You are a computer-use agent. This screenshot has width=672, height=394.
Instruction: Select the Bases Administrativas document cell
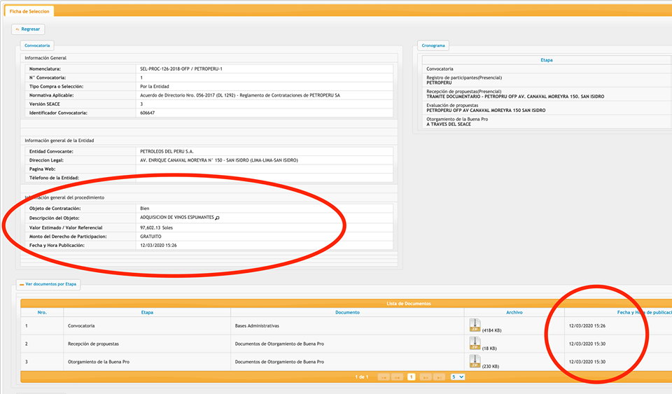(347, 325)
